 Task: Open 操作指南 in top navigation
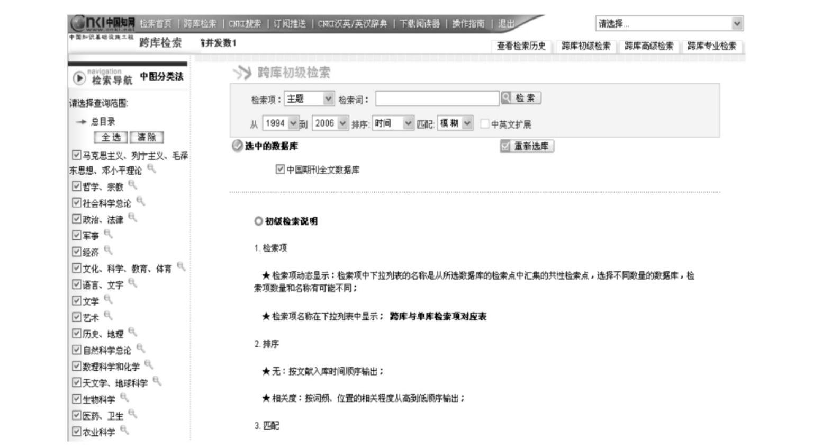click(468, 24)
